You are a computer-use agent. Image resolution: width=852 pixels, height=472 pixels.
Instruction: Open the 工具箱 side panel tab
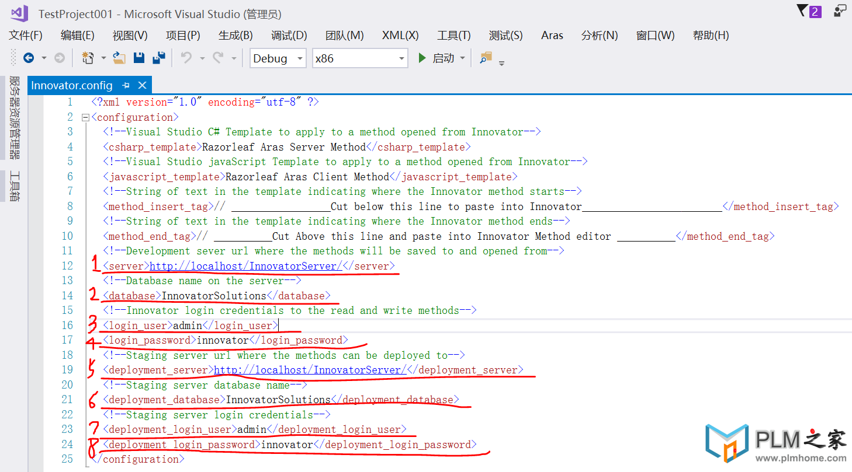point(15,187)
